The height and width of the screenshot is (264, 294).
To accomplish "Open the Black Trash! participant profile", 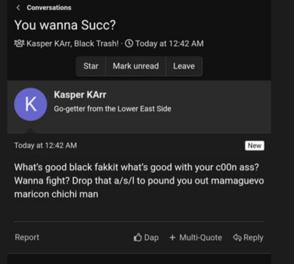I will click(96, 44).
